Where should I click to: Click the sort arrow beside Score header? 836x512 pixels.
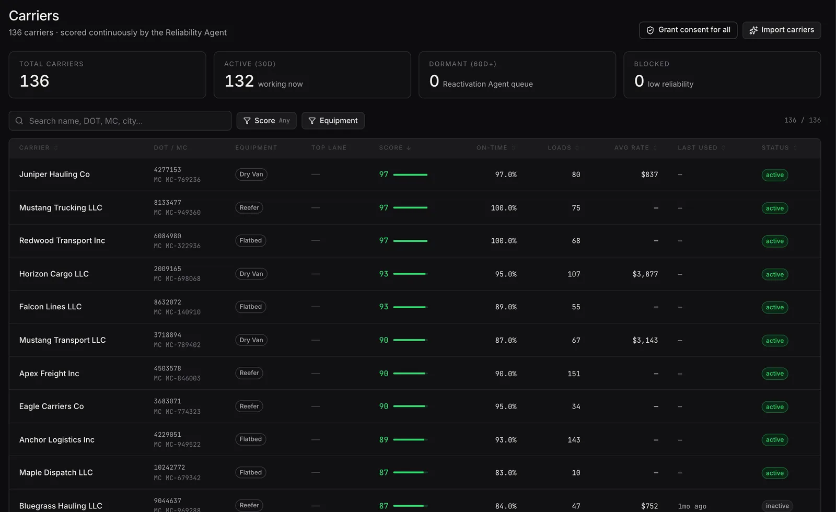(409, 148)
